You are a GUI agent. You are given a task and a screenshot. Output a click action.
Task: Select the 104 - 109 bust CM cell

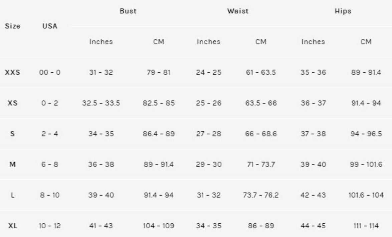159,226
